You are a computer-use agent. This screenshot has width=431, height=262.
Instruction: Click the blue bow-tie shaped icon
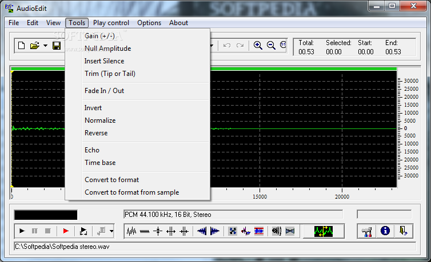pyautogui.click(x=290, y=231)
